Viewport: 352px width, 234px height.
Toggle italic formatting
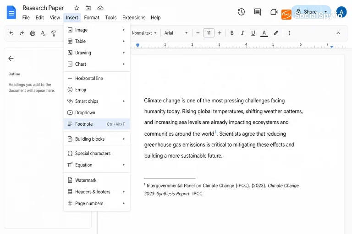click(242, 33)
